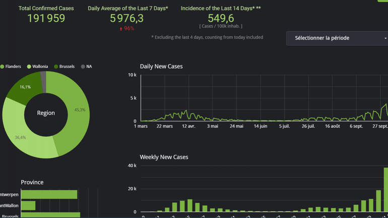Click the red upward arrow by 96%

pos(121,29)
